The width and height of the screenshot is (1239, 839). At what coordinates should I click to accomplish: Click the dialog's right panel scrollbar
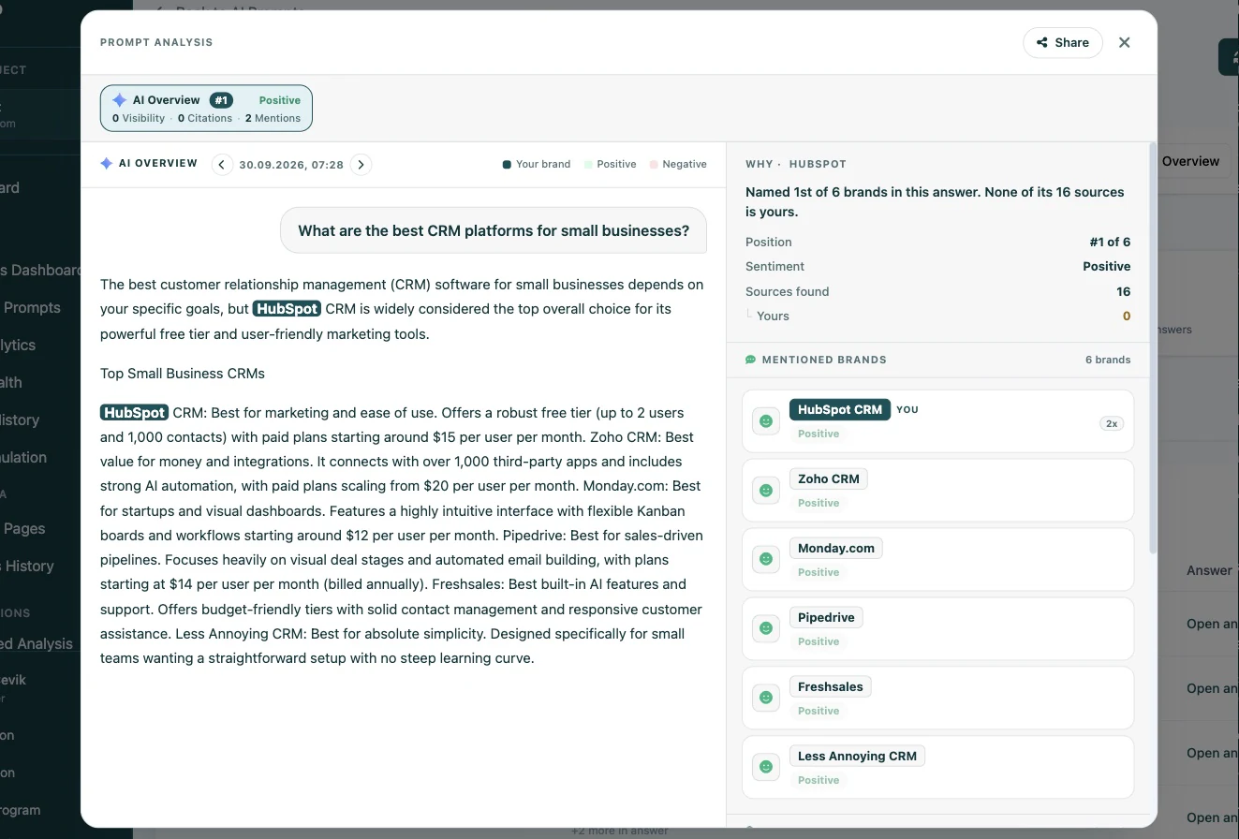tap(1153, 346)
